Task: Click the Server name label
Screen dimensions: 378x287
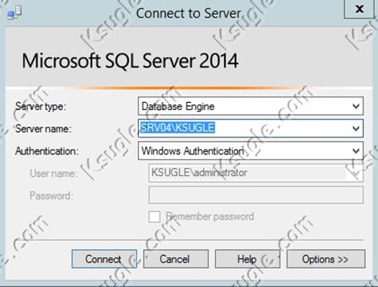Action: (x=44, y=129)
